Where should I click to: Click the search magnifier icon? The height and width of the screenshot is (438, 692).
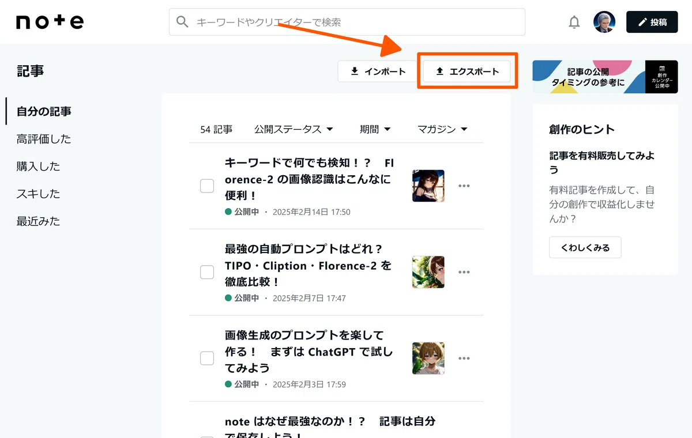(x=183, y=22)
